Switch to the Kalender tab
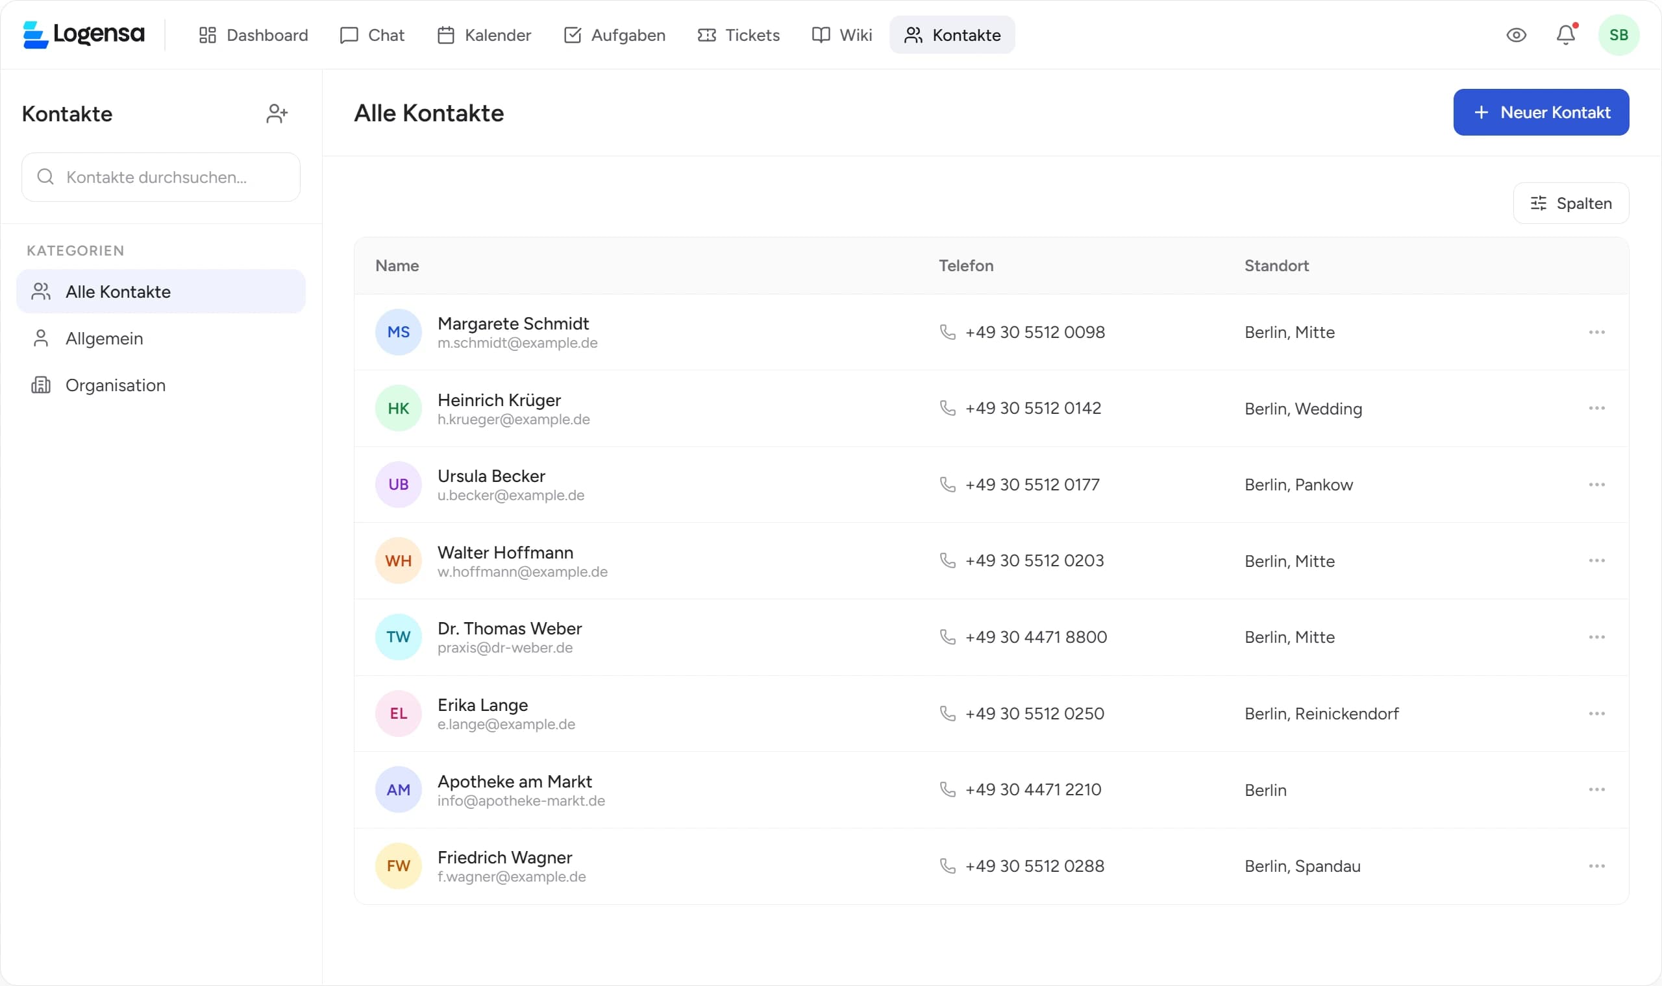 (484, 34)
